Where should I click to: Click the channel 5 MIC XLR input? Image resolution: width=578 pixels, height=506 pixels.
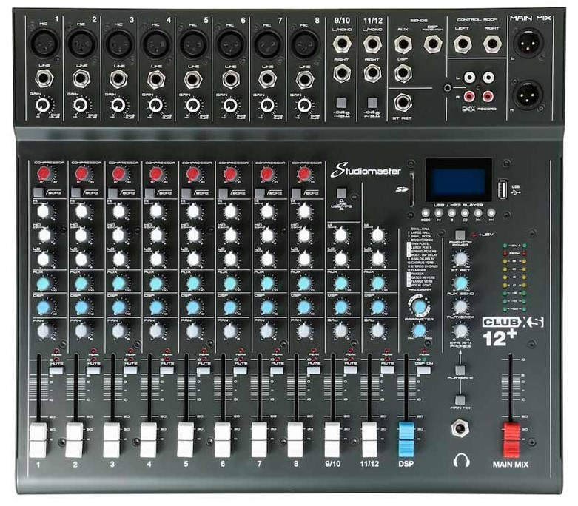pos(192,43)
